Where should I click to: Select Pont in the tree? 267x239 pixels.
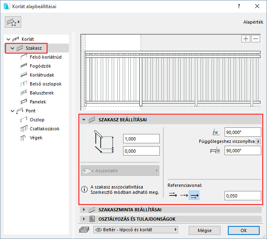tap(31, 111)
